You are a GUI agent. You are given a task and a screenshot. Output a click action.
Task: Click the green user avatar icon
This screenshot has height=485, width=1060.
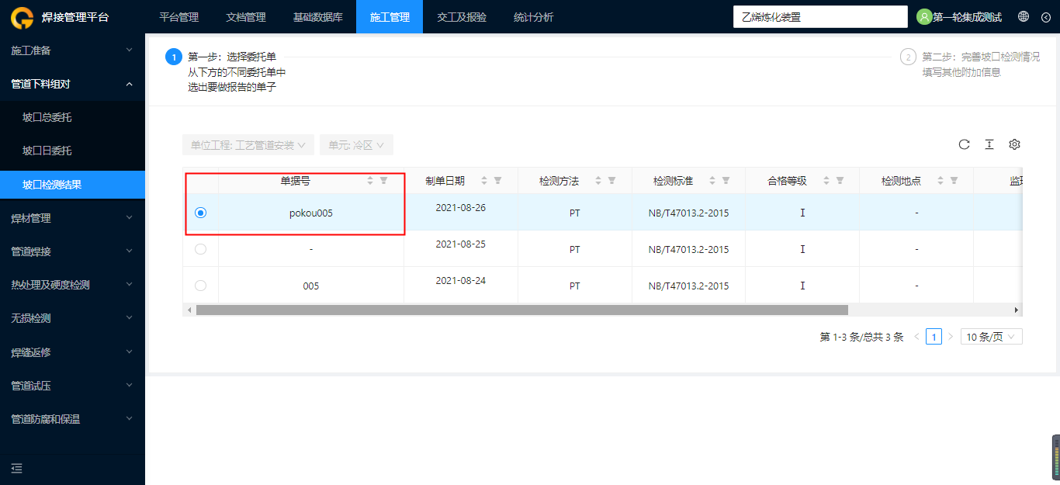924,17
